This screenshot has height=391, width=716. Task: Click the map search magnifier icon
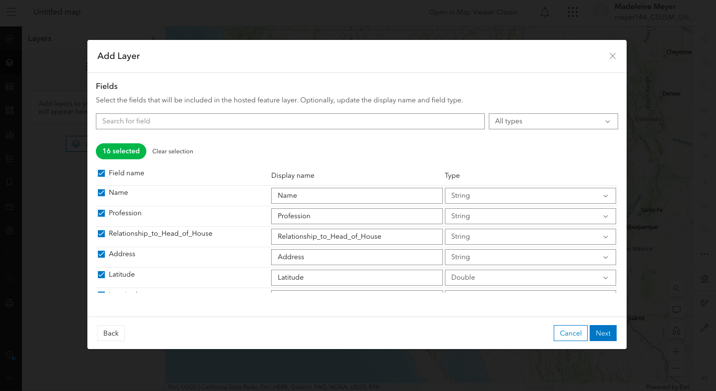676,288
